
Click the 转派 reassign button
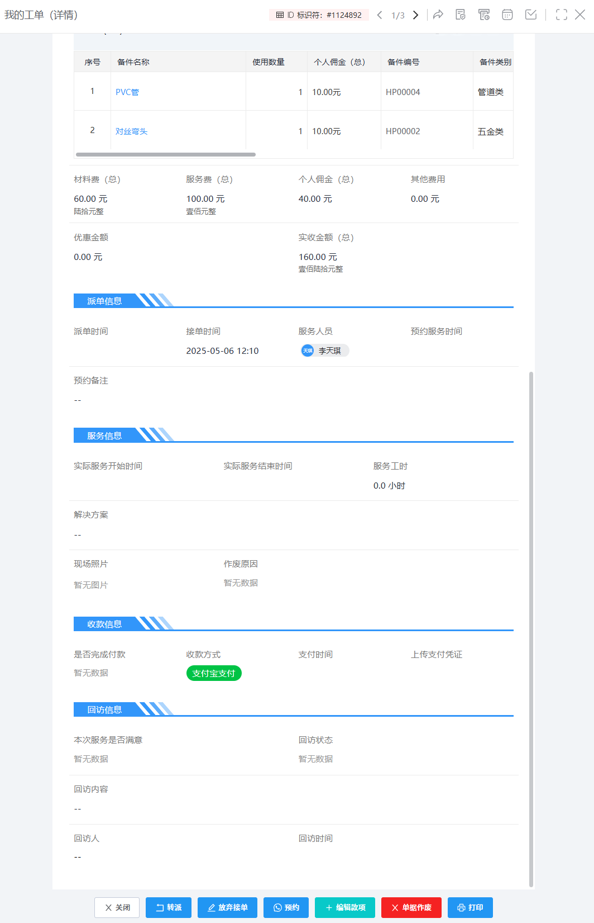(x=169, y=907)
